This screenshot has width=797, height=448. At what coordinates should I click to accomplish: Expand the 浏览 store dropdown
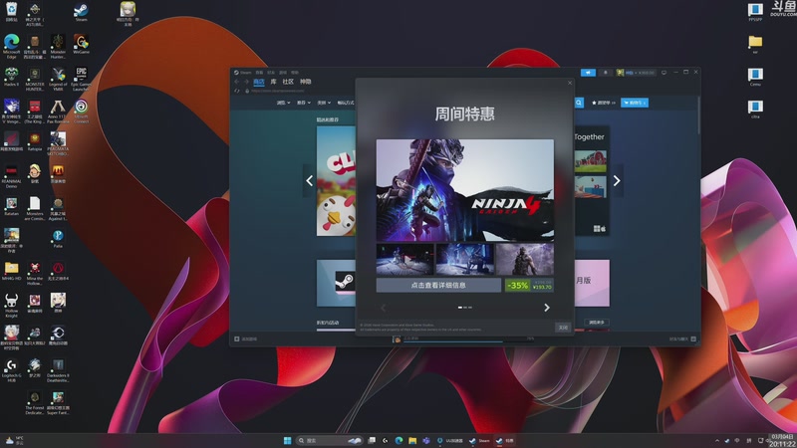pyautogui.click(x=283, y=103)
